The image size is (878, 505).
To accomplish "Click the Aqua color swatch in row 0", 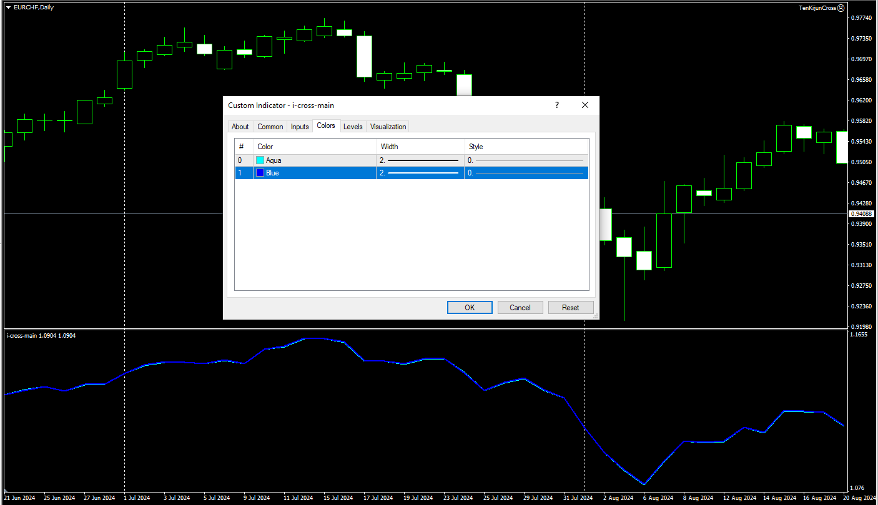I will click(x=260, y=160).
